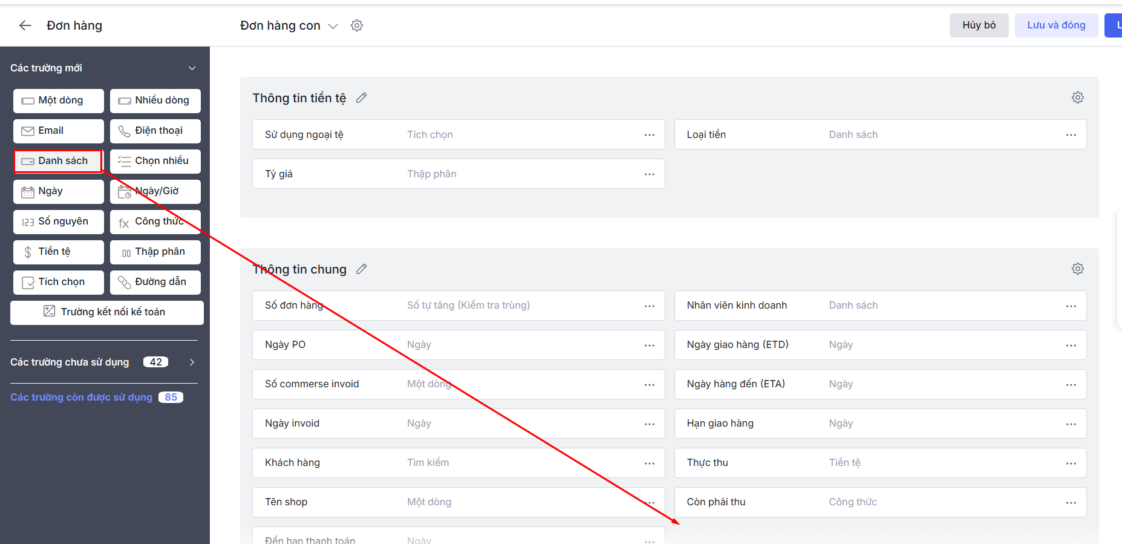Click the back arrow beside Đơn hàng

[x=25, y=25]
